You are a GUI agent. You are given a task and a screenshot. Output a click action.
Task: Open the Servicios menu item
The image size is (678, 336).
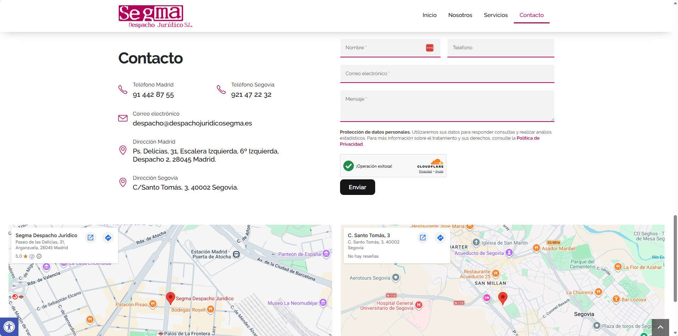tap(496, 15)
